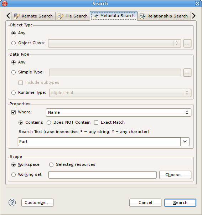Click the Remote Search tab icon

(17, 16)
